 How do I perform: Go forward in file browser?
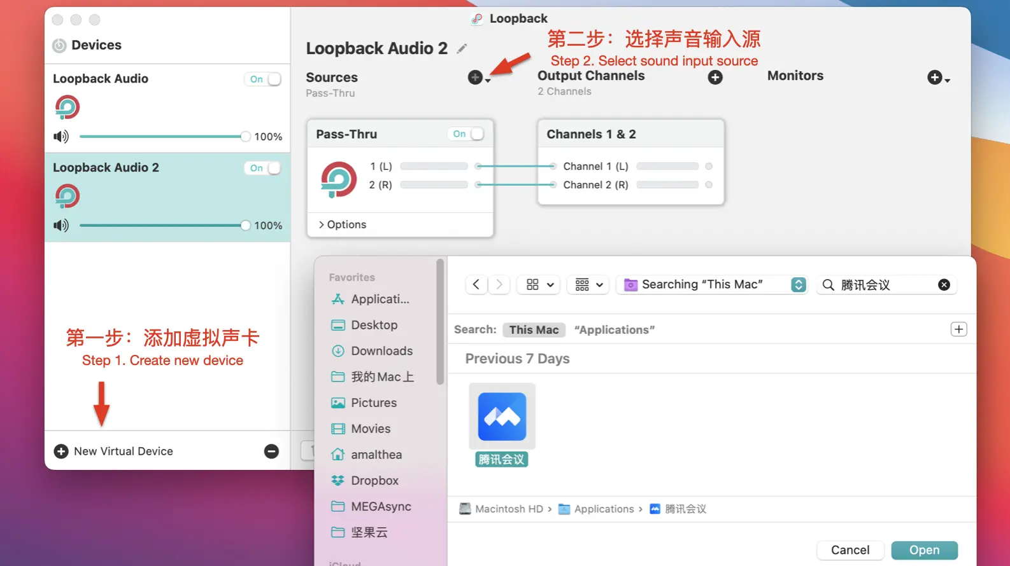click(x=499, y=284)
